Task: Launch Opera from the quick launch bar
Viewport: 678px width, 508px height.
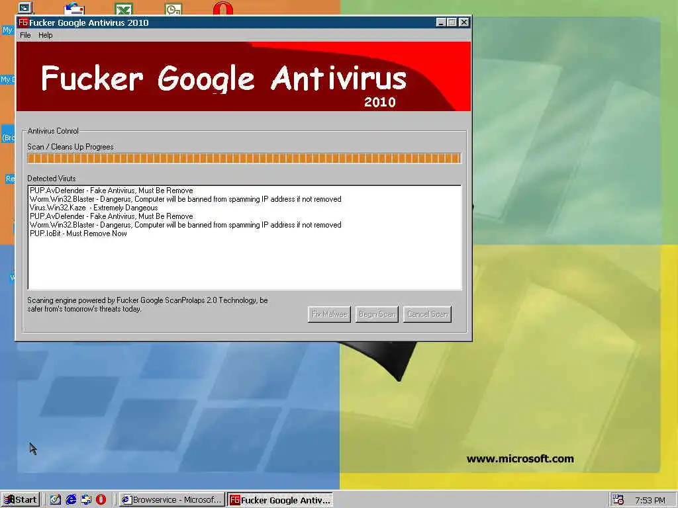Action: [101, 500]
